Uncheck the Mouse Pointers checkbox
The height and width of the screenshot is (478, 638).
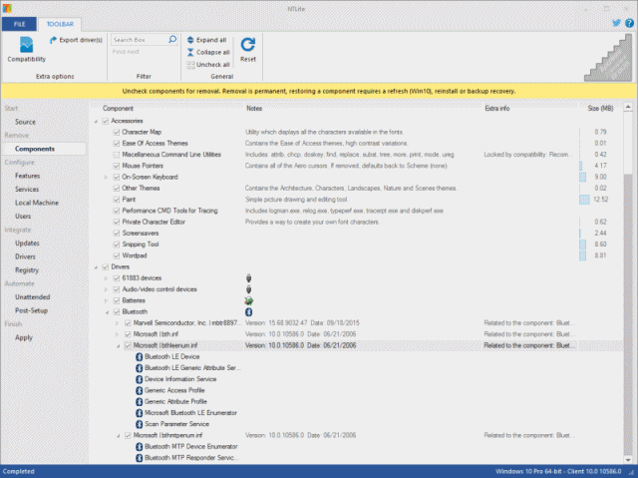pos(117,166)
